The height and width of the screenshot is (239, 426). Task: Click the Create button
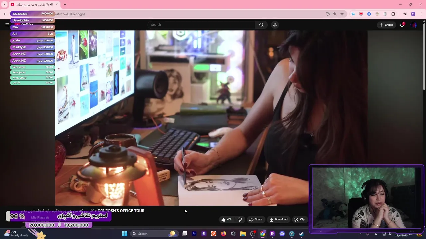tap(386, 25)
